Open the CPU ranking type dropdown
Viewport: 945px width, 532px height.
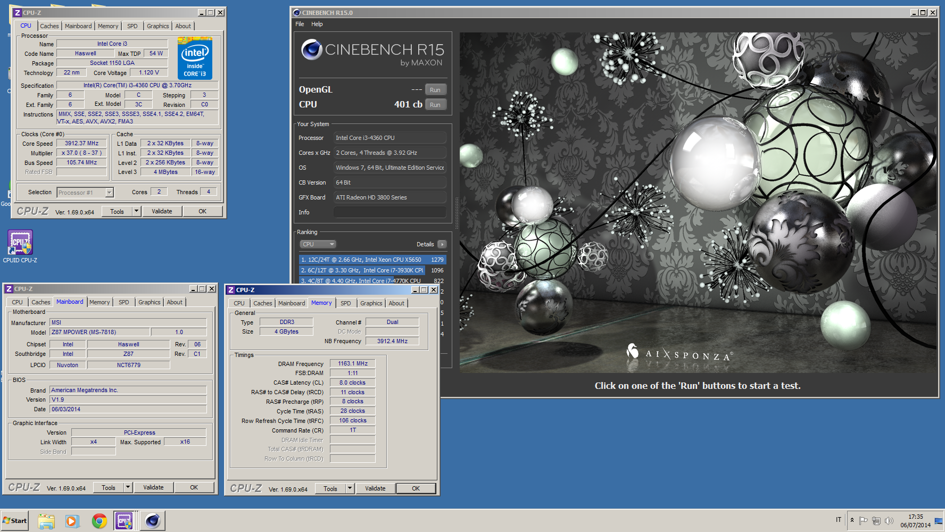318,244
